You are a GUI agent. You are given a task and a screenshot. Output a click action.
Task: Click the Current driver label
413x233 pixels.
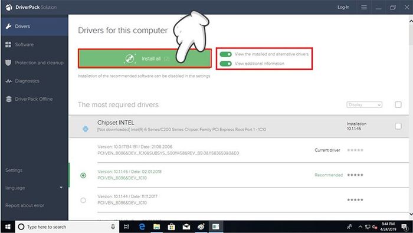click(327, 150)
